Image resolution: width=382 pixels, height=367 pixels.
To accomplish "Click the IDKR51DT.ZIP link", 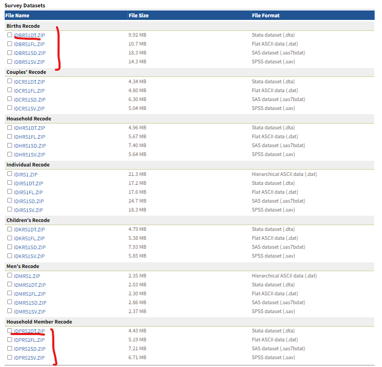I will click(x=29, y=229).
